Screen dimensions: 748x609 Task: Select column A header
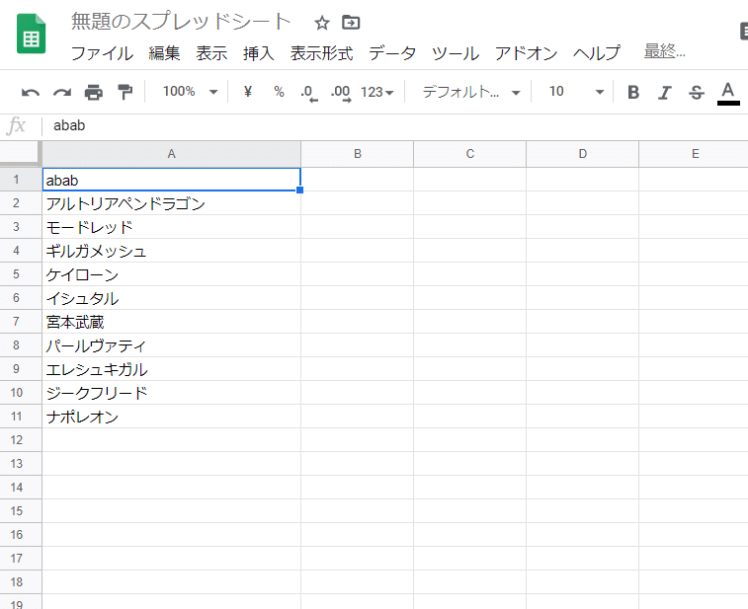pyautogui.click(x=172, y=154)
